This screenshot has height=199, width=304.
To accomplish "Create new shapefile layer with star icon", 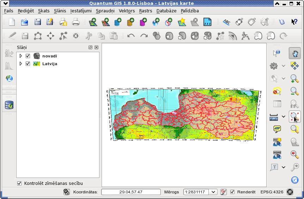I will click(182, 22).
